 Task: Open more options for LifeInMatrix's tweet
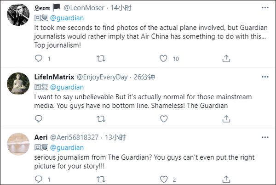coord(264,76)
